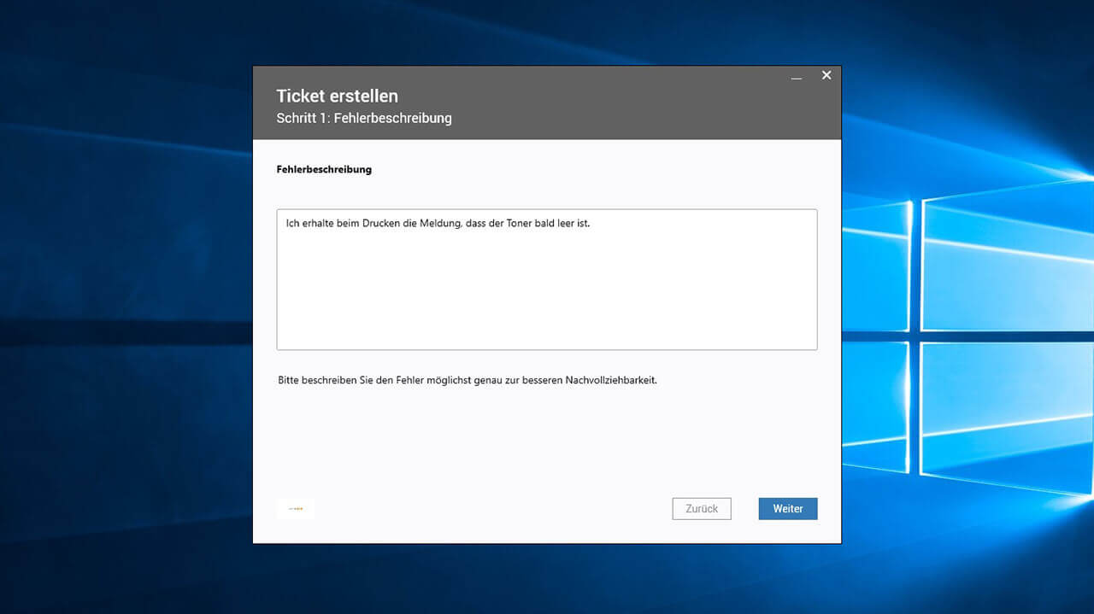
Task: Close the Ticket erstellen dialog
Action: 826,75
